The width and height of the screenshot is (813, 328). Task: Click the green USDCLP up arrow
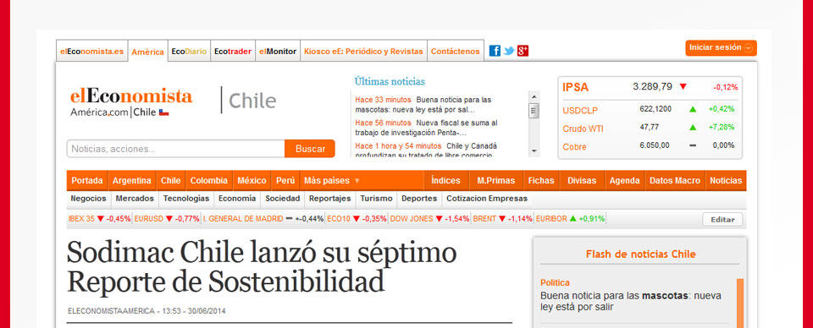click(x=693, y=109)
